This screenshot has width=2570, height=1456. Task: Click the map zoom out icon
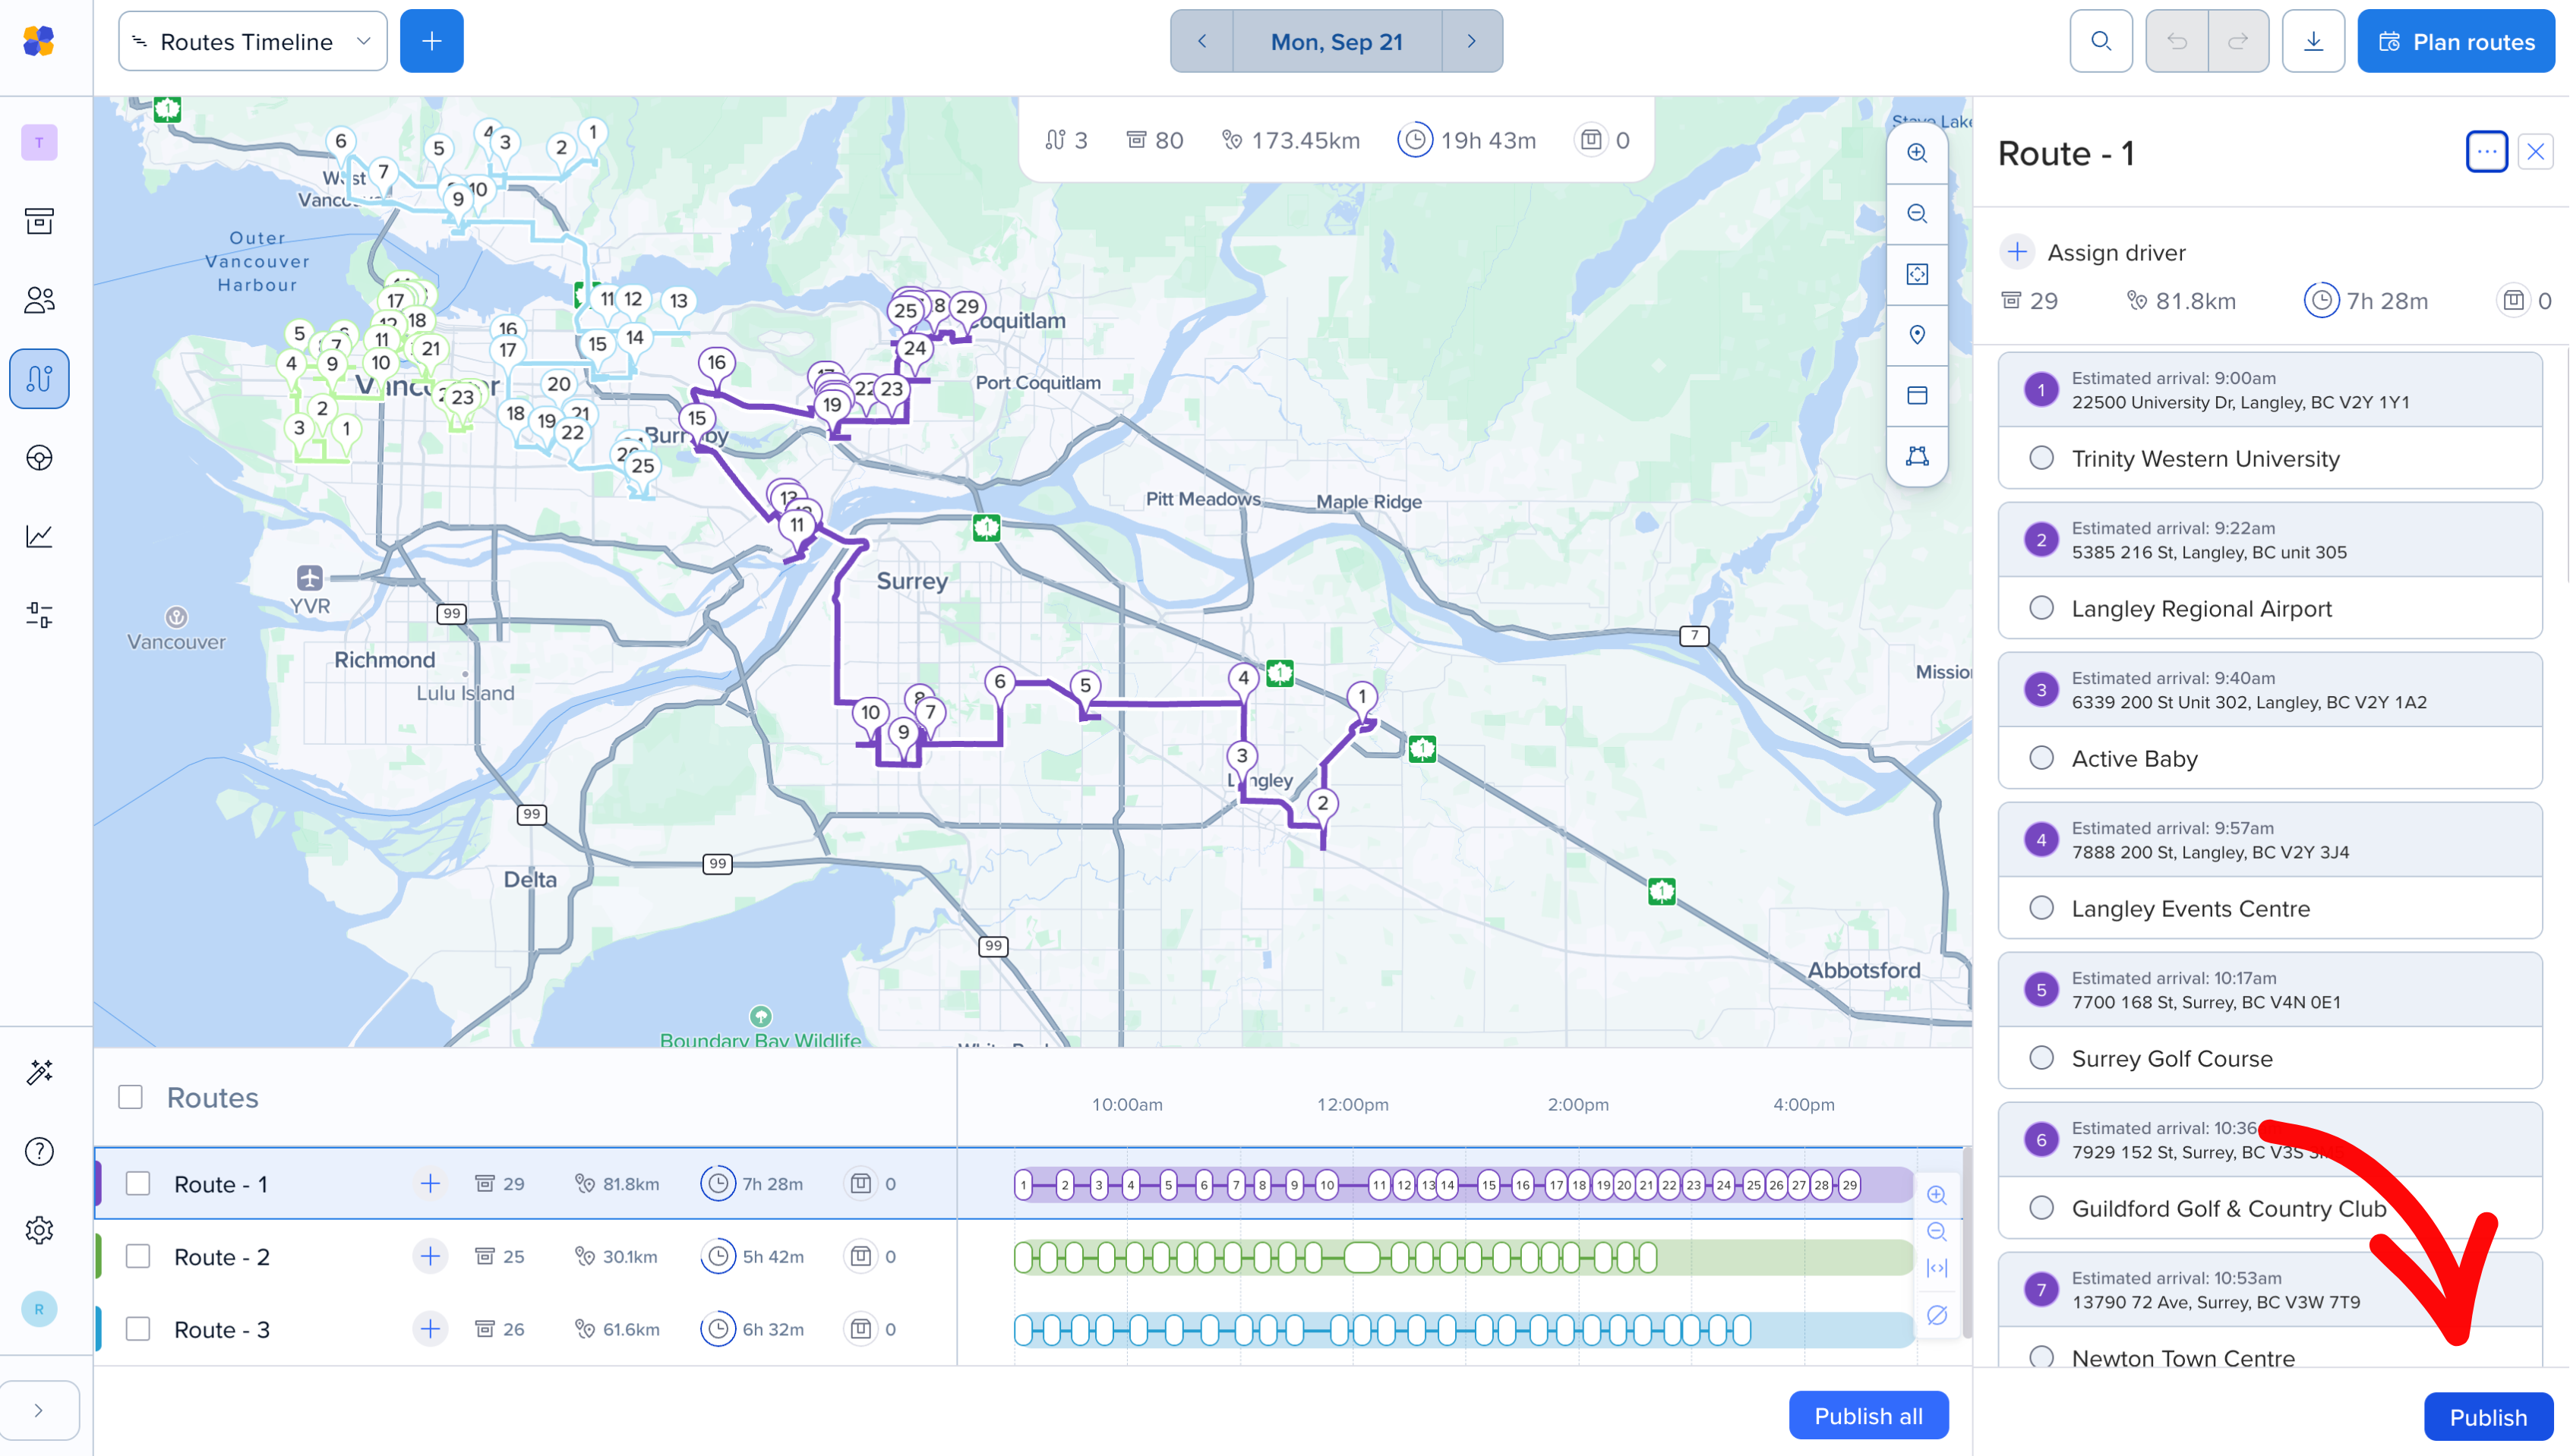(1916, 213)
